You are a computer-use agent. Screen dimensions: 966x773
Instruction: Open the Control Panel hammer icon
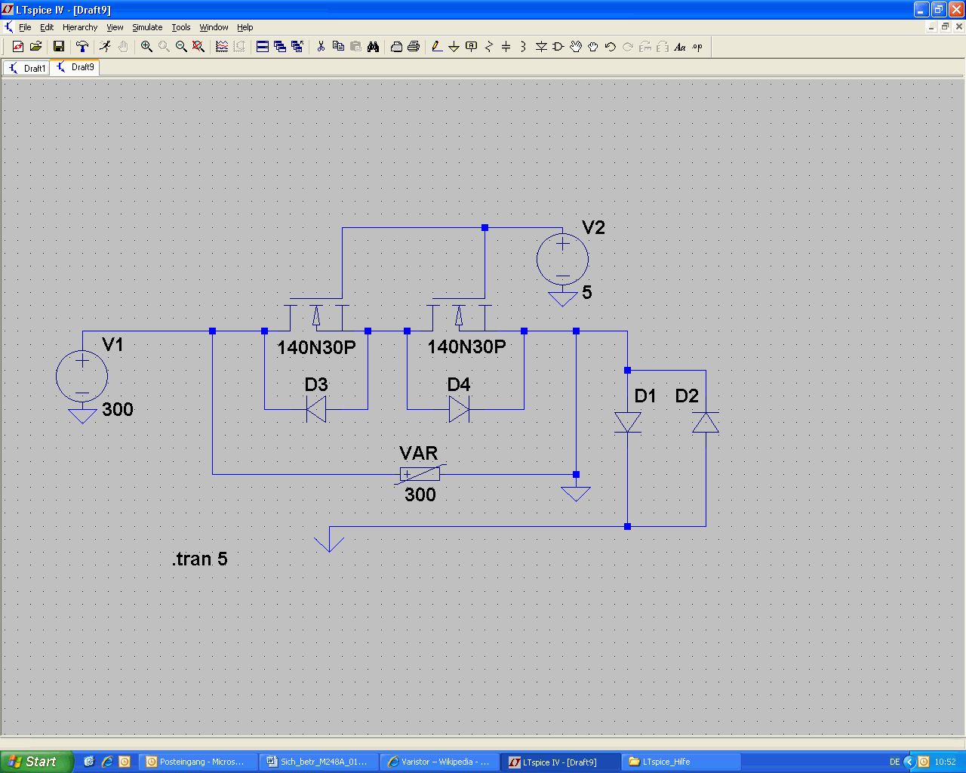(82, 47)
